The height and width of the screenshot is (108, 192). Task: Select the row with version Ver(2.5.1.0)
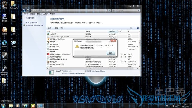point(93,64)
